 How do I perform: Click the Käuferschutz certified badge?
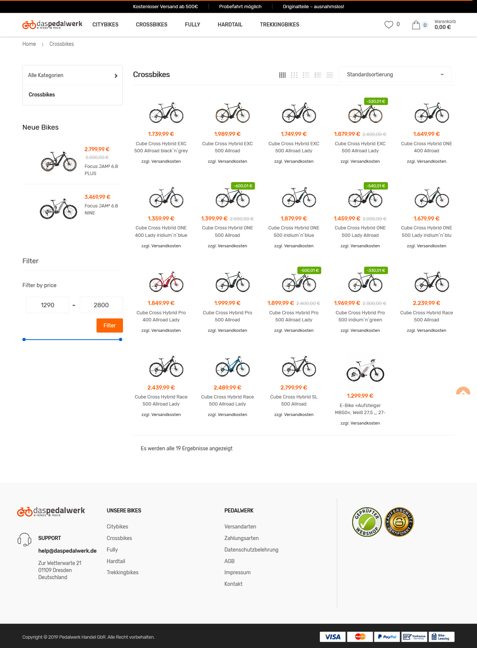[399, 522]
